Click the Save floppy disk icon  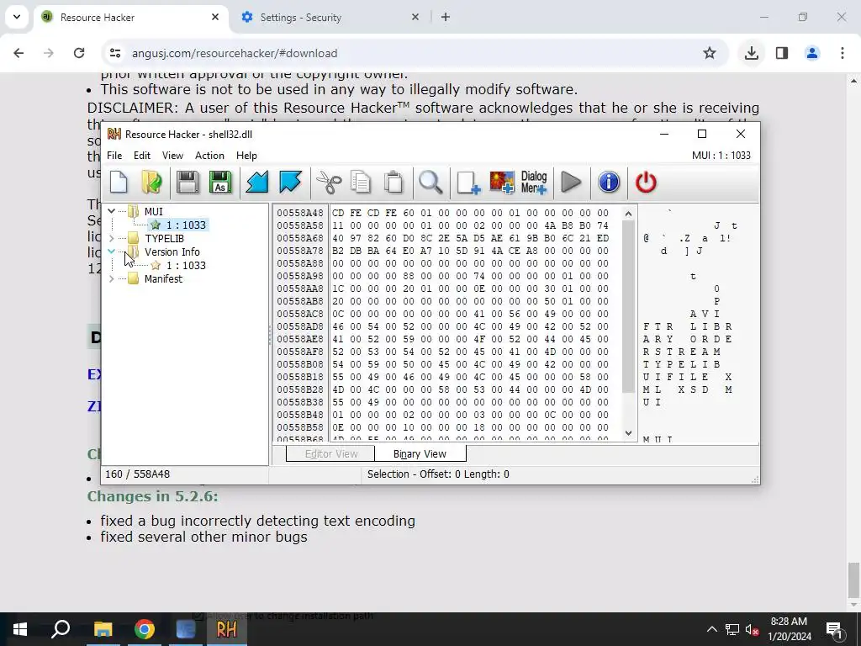188,182
